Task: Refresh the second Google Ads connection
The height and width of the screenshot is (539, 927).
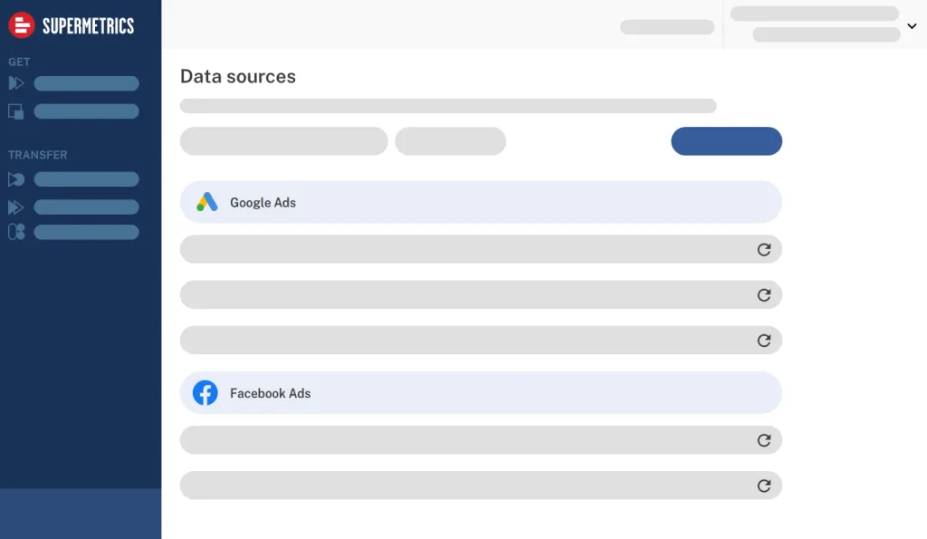Action: tap(763, 294)
